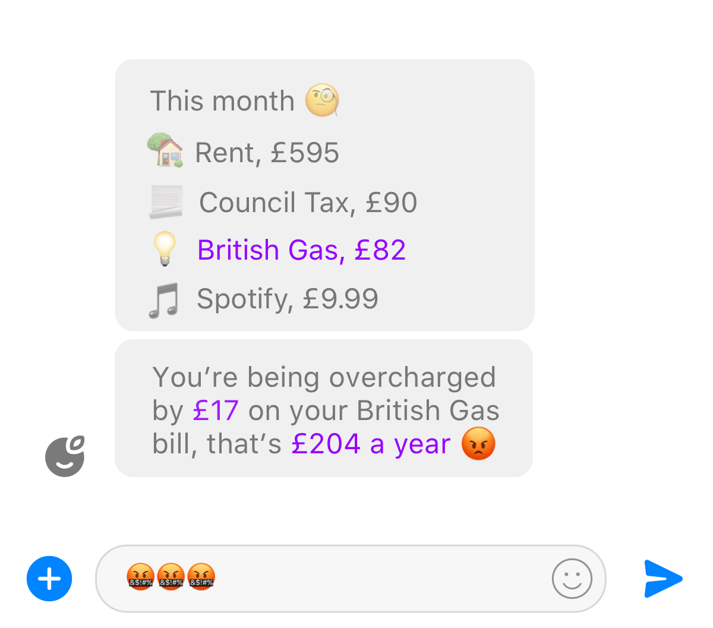713x628 pixels.
Task: Click the last swearing emoji in the input
Action: [x=201, y=576]
